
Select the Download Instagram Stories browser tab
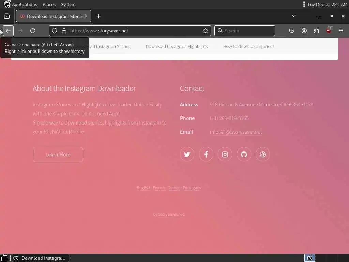(54, 16)
